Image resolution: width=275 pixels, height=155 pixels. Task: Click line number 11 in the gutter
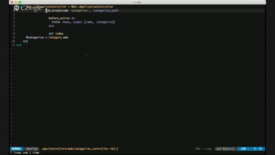13,45
